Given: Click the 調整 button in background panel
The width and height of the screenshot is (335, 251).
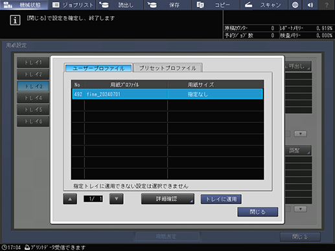Looking at the screenshot, I should (x=298, y=150).
